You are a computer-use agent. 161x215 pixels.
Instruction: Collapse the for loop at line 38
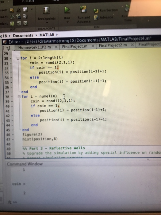(x=19, y=97)
